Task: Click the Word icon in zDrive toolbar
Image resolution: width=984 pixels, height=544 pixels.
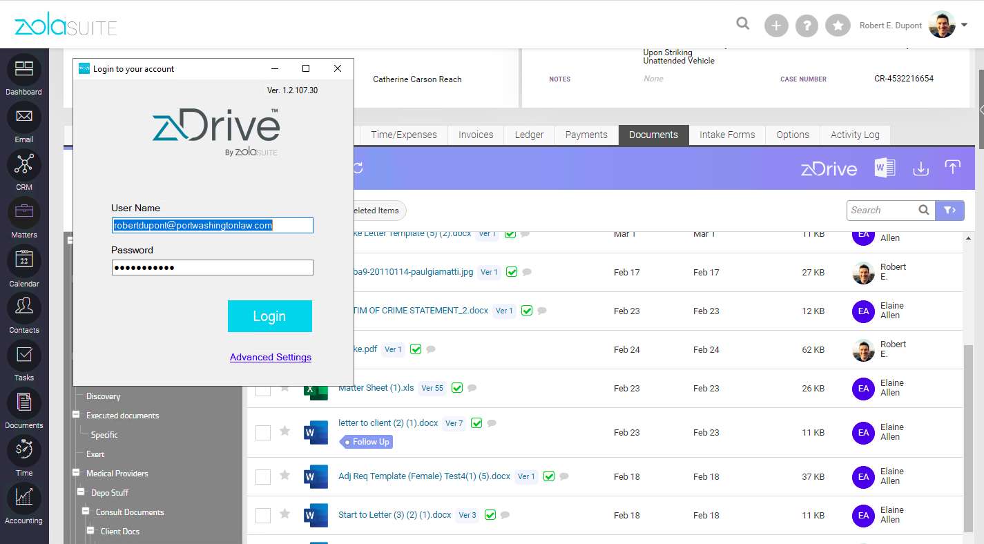Action: 885,168
